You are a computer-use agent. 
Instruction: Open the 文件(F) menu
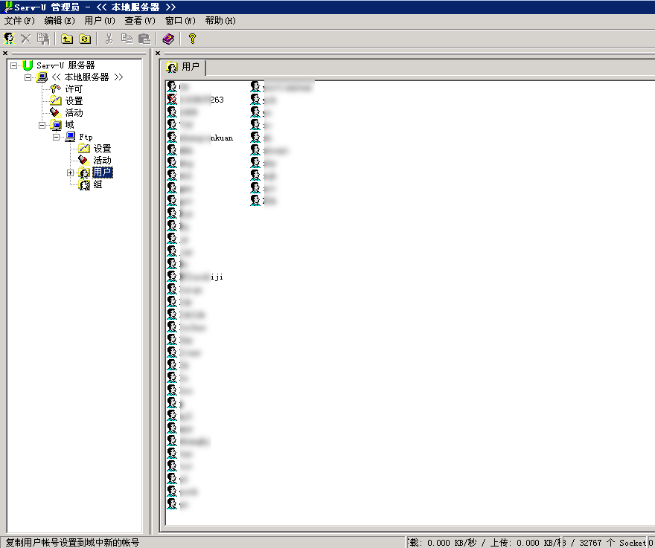(x=19, y=21)
